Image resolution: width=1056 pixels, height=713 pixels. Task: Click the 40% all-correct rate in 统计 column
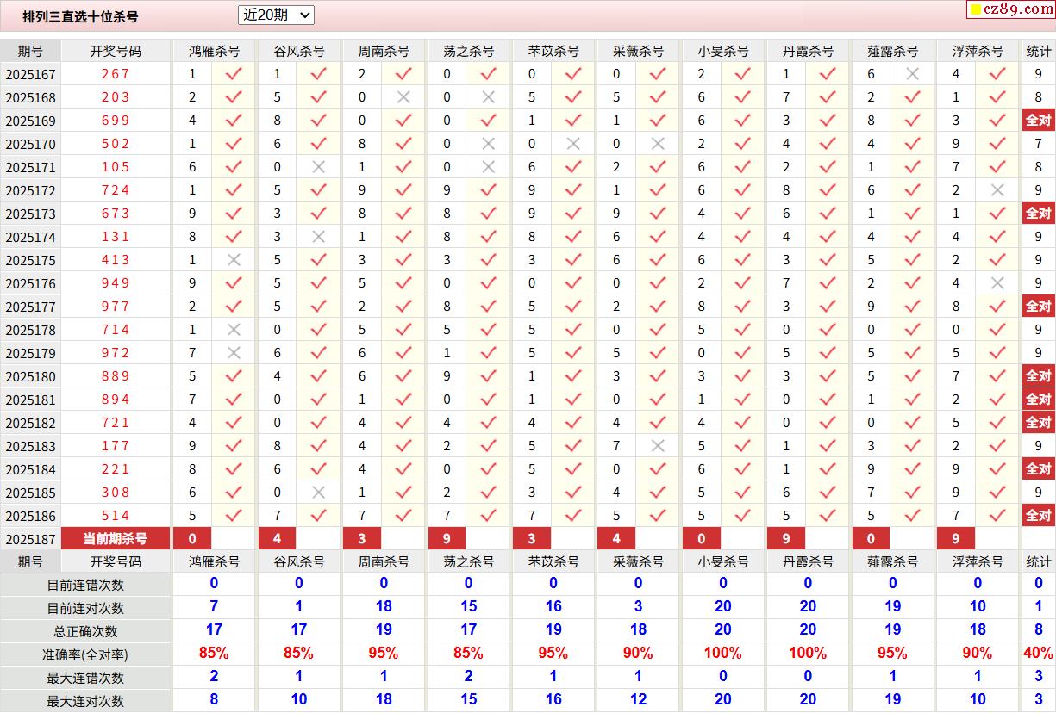pyautogui.click(x=1039, y=654)
